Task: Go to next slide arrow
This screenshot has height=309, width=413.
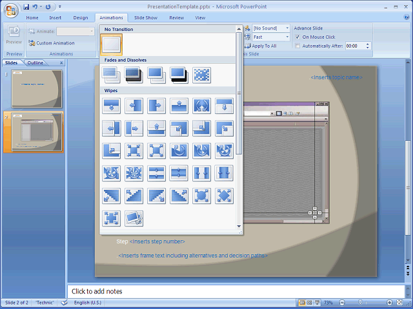Action: click(408, 274)
